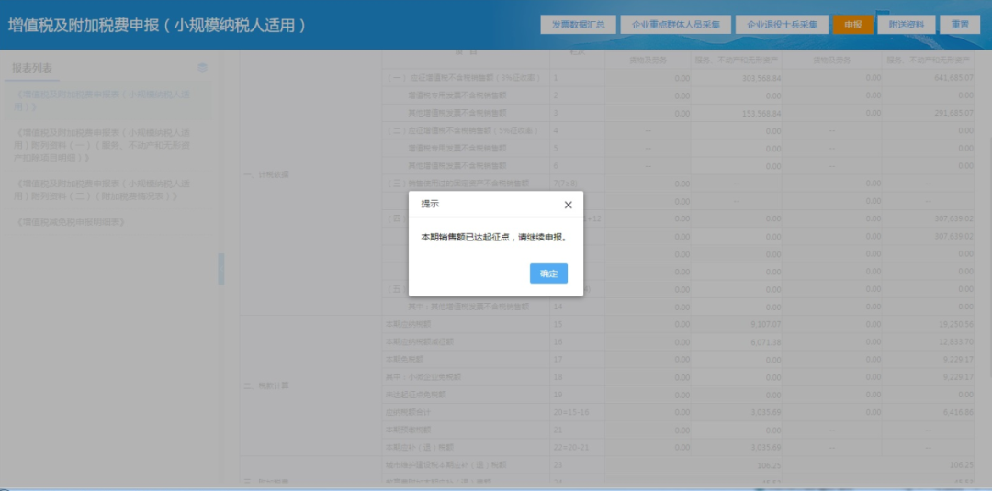Click the dialog title 提示

(x=430, y=204)
